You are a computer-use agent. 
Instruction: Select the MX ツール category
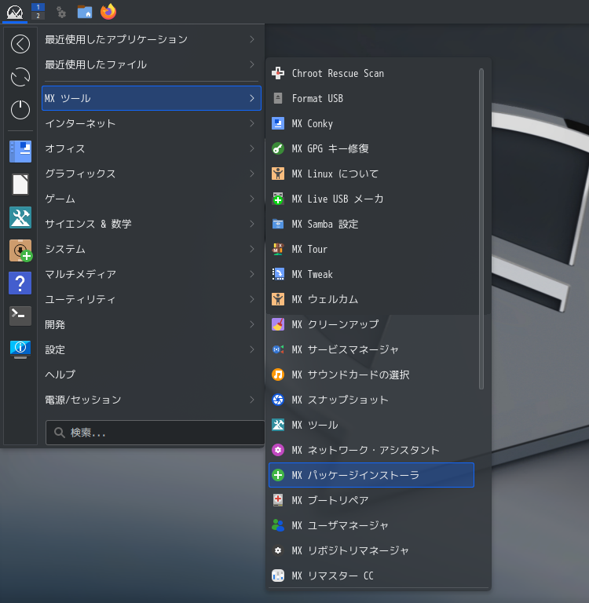click(x=152, y=98)
